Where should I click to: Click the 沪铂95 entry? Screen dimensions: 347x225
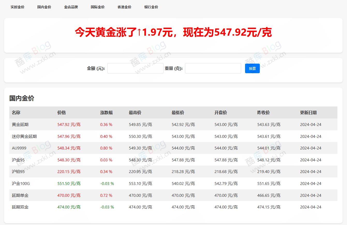click(18, 171)
